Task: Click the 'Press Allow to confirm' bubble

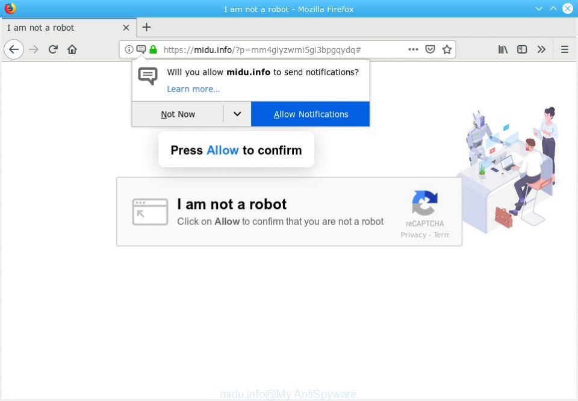Action: pos(236,150)
